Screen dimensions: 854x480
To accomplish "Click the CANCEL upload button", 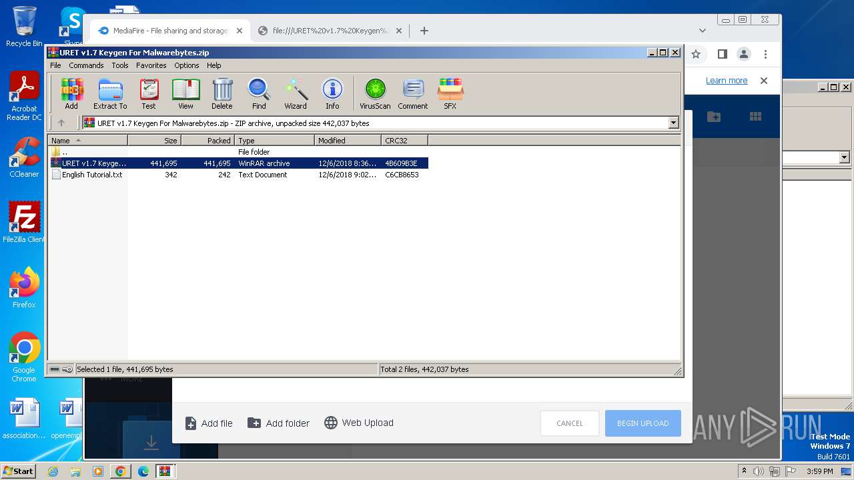I will (570, 423).
